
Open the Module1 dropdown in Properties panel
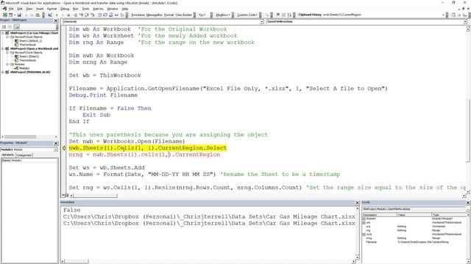click(x=56, y=150)
